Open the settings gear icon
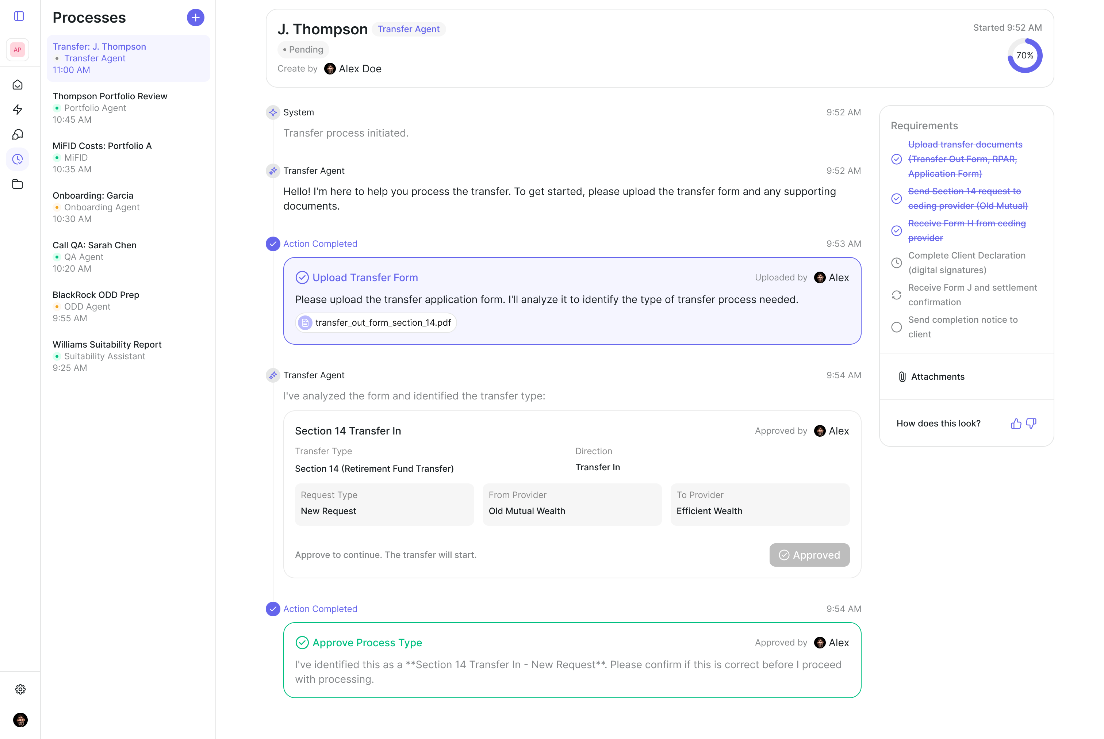Image resolution: width=1104 pixels, height=739 pixels. point(20,689)
